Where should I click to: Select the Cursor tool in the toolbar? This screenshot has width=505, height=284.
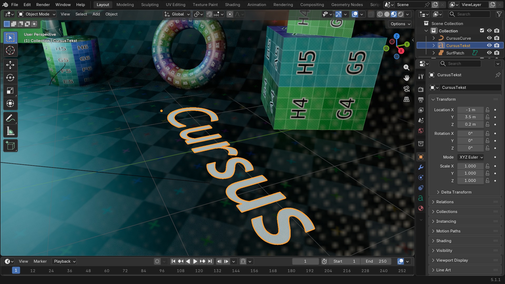[x=10, y=50]
